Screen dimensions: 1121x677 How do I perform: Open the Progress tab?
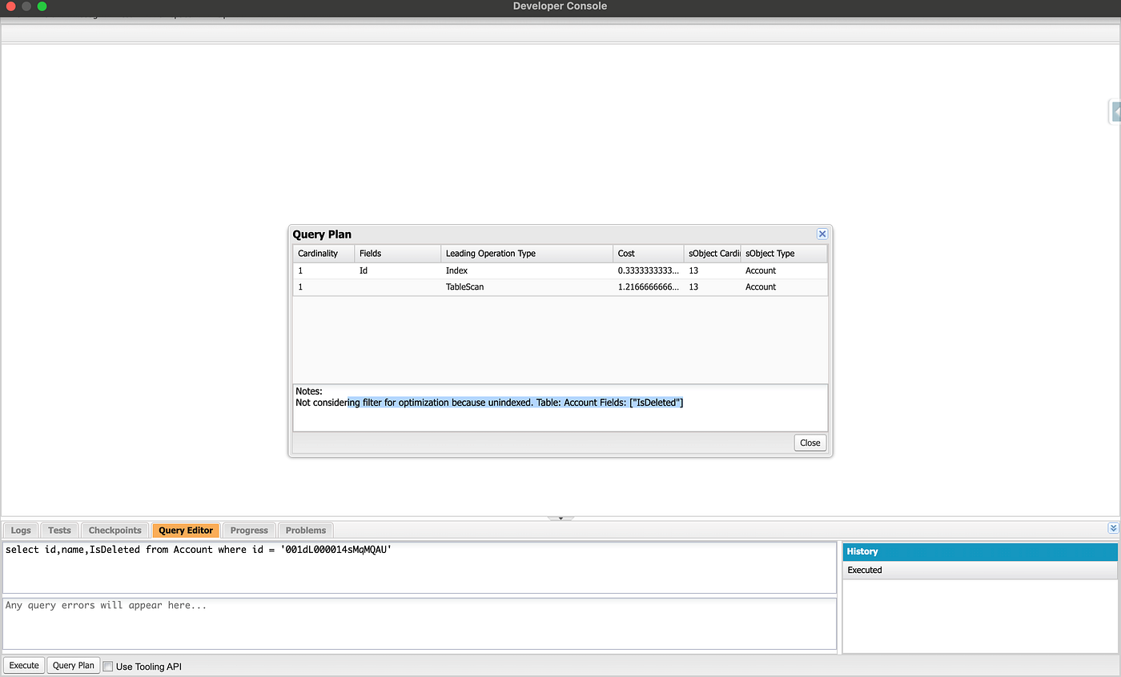tap(249, 530)
